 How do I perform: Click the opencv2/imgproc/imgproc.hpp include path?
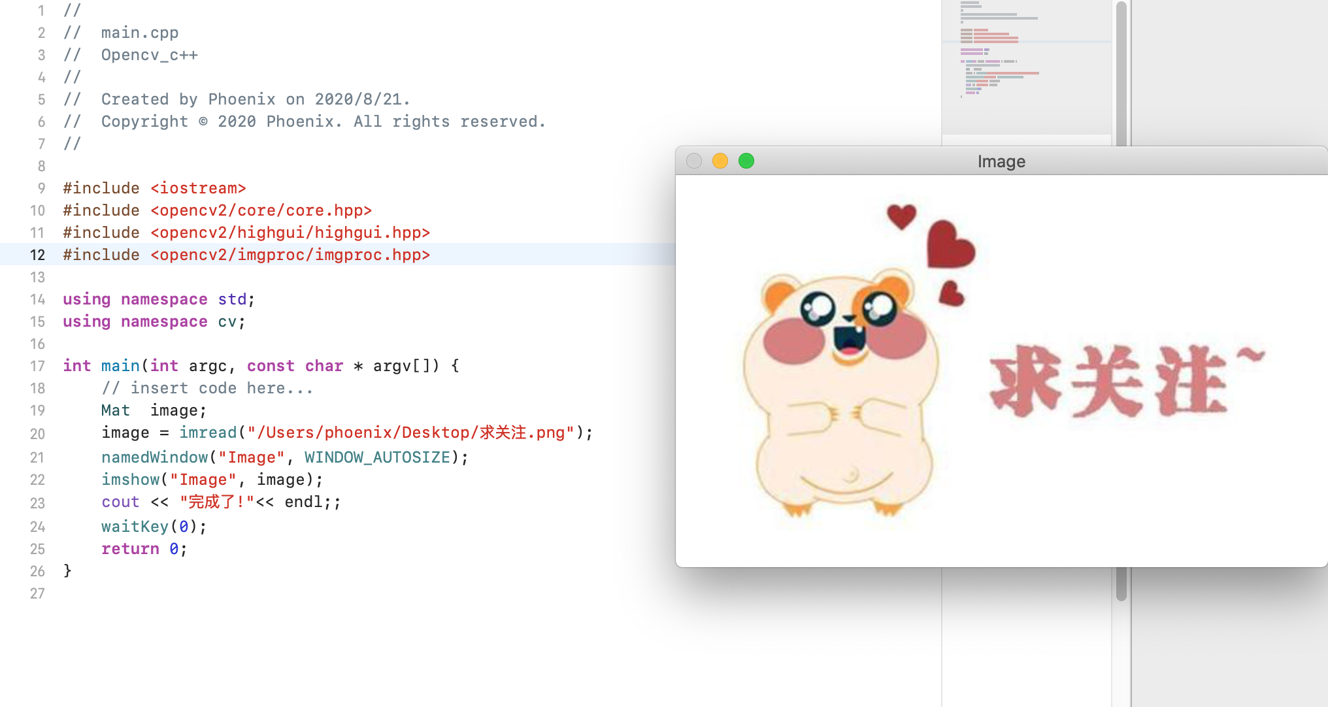pos(290,255)
